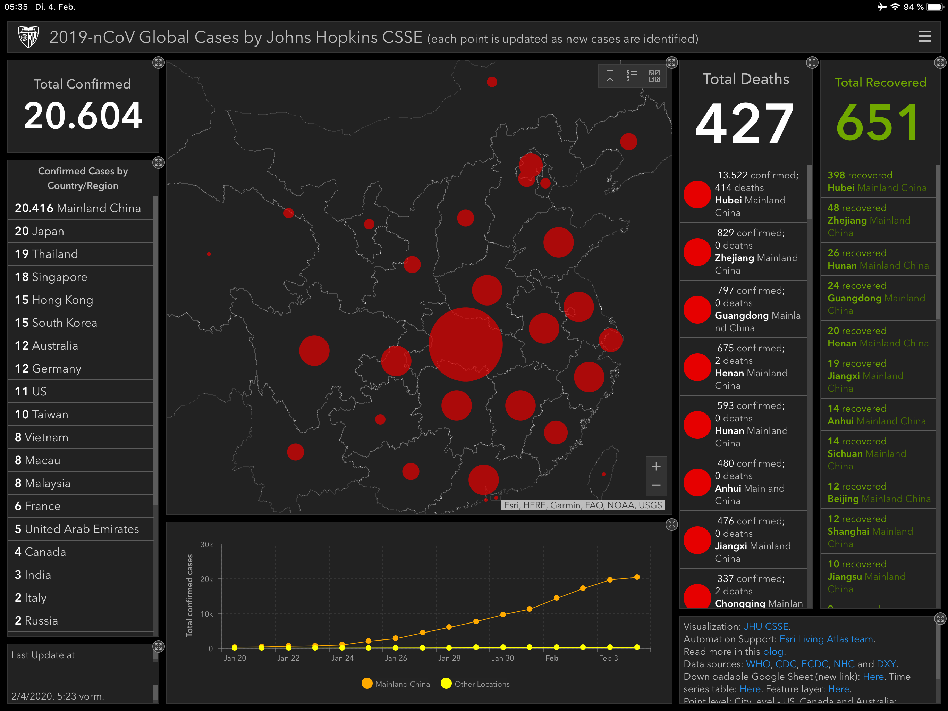This screenshot has height=711, width=948.
Task: Zoom in on the map
Action: tap(656, 467)
